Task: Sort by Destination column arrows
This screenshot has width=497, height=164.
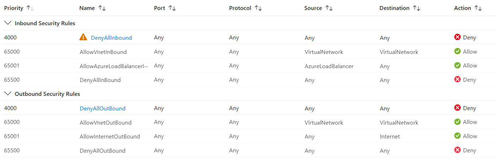Action: (x=417, y=8)
